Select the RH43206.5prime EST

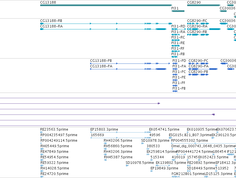[105, 143]
